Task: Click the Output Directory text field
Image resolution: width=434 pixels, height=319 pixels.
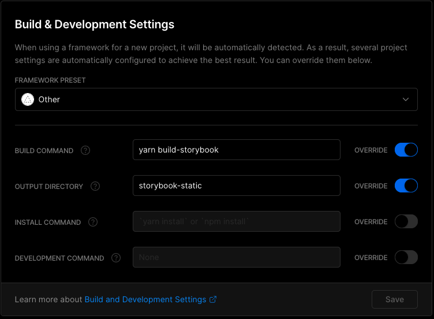Action: (236, 186)
